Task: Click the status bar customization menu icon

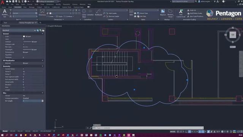Action: (x=241, y=132)
